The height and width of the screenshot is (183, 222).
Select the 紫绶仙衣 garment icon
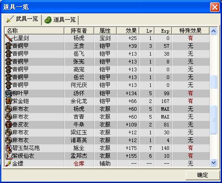pyautogui.click(x=9, y=156)
